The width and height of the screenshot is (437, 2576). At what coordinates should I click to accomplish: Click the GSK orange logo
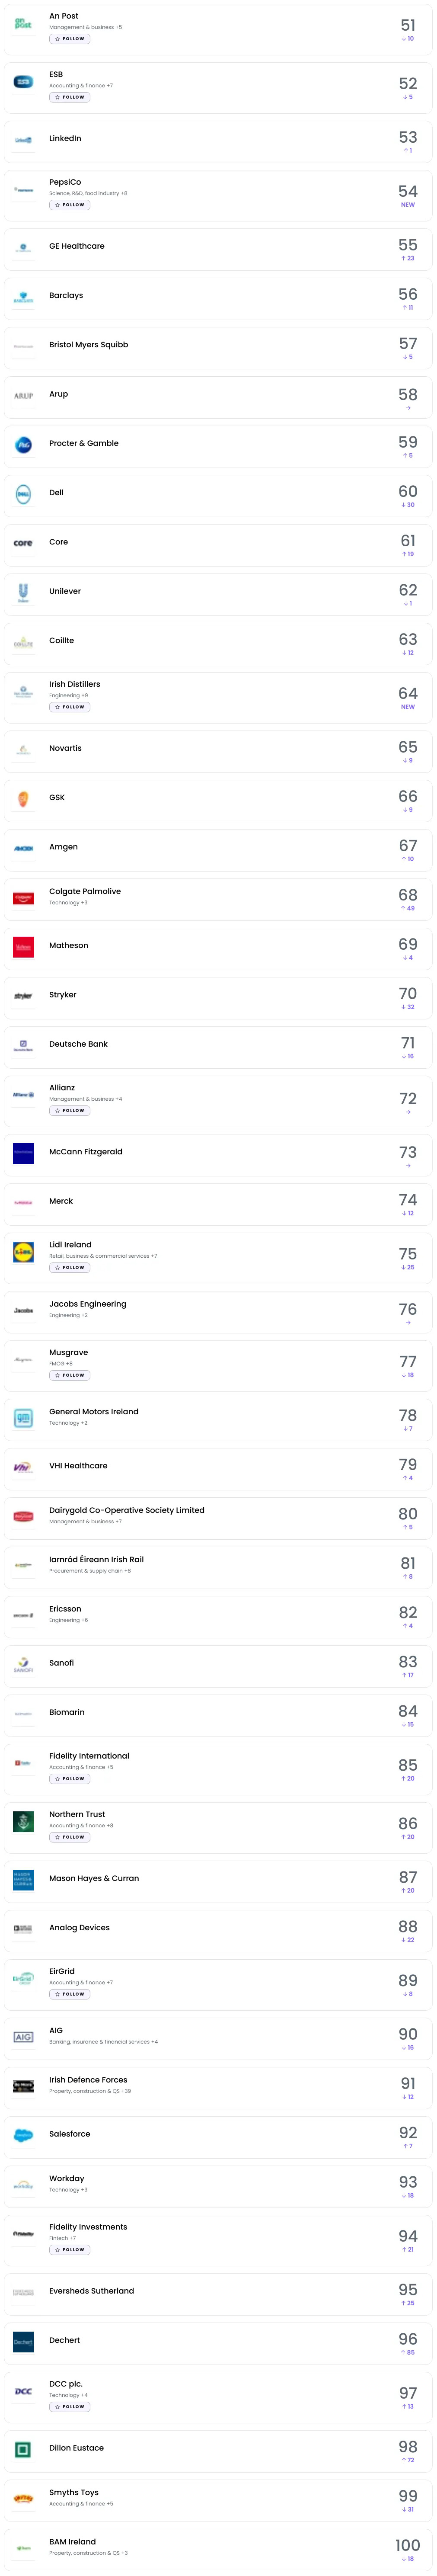point(23,798)
